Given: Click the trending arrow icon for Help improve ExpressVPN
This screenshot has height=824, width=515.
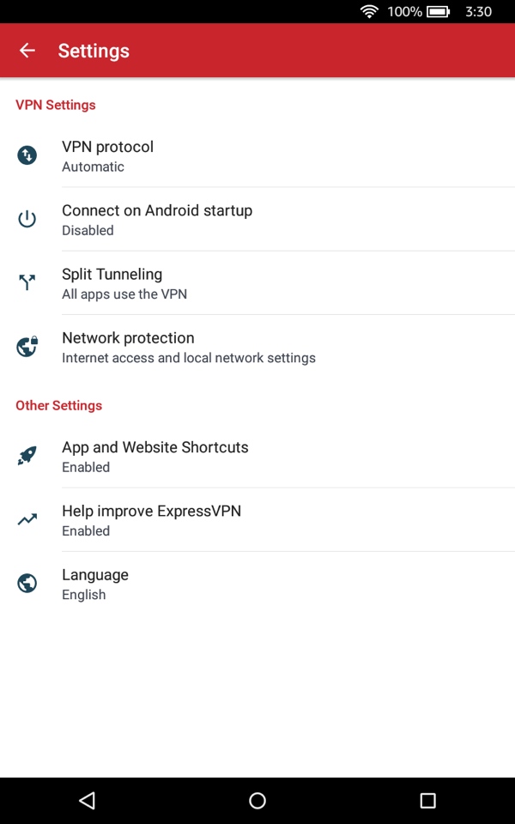Looking at the screenshot, I should coord(27,519).
